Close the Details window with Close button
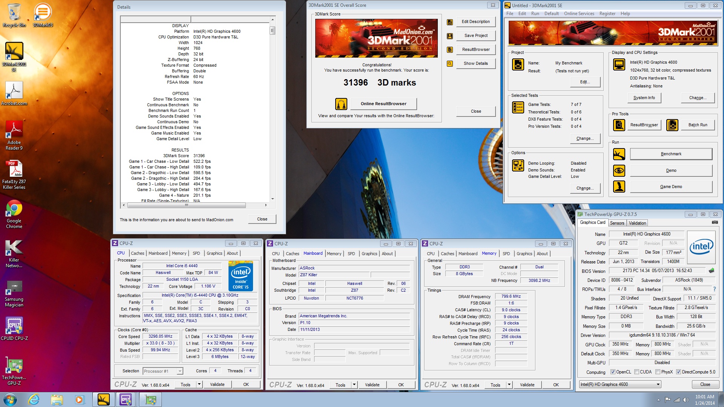Screen dimensions: 724x407 (262, 219)
